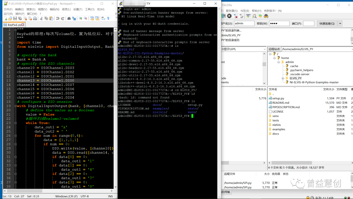This screenshot has height=199, width=353.
Task: Expand the ELVIS_PY folder in remote tree
Action: (283, 78)
